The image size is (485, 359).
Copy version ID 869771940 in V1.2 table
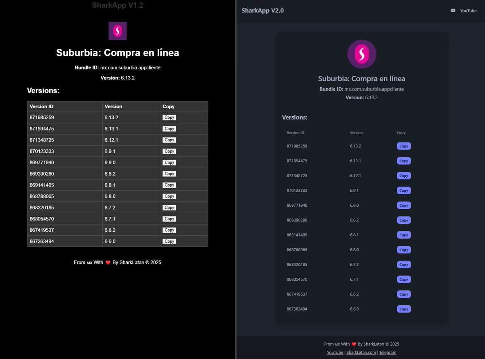(169, 162)
